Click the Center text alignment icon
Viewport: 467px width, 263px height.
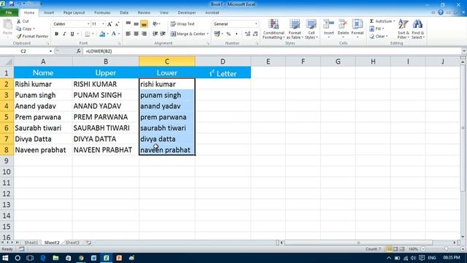(136, 34)
